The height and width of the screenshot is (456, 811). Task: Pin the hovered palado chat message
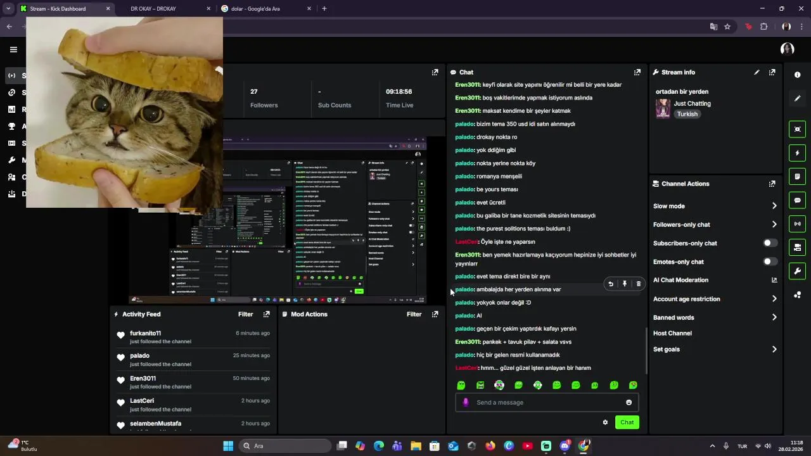point(625,284)
